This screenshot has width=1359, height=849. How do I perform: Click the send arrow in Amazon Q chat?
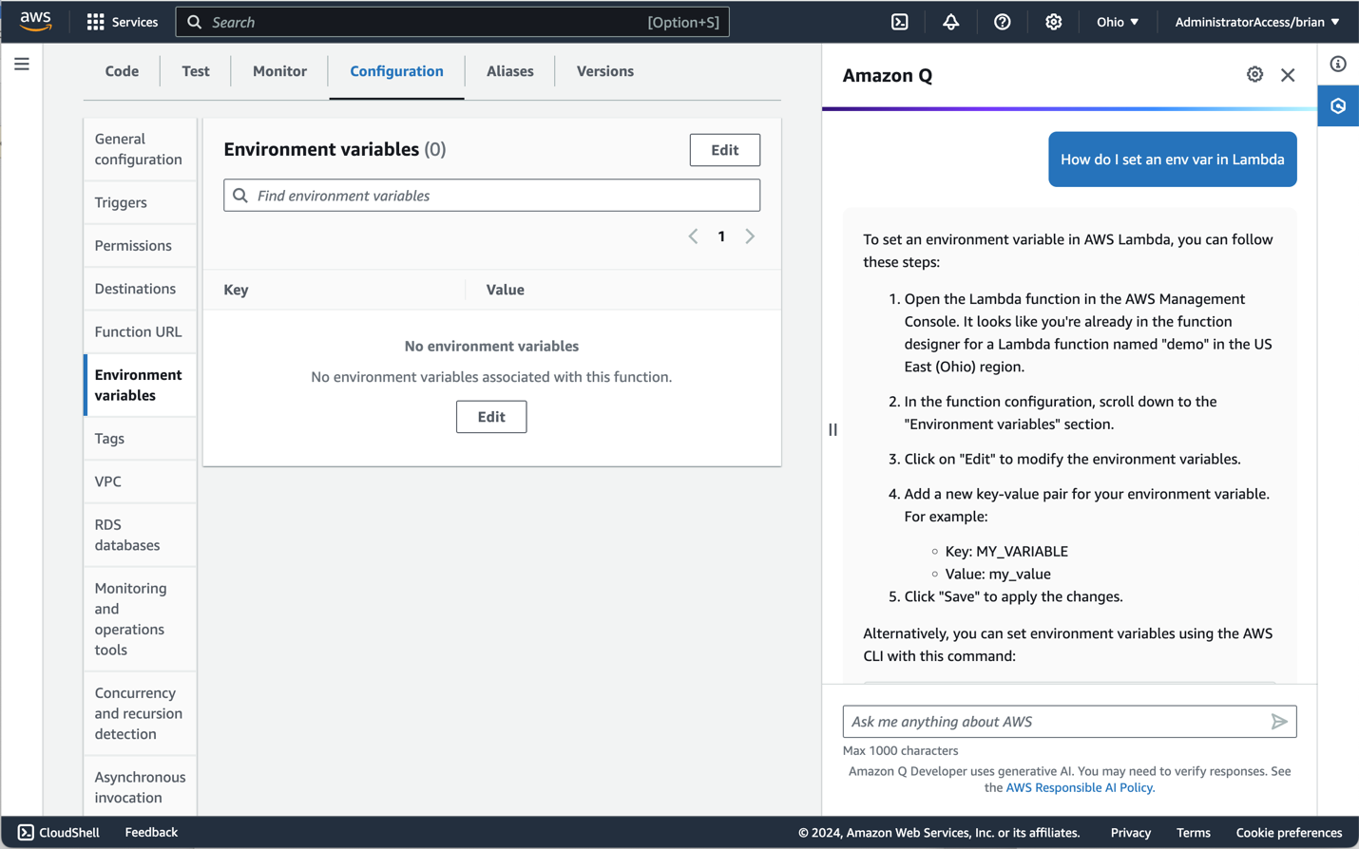coord(1279,721)
